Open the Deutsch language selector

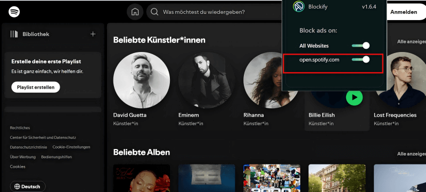point(28,187)
